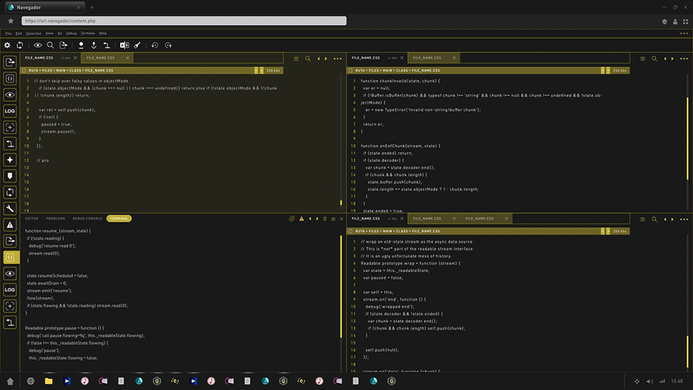This screenshot has width=693, height=390.
Task: Select the PROBLEMS panel tab
Action: point(55,218)
